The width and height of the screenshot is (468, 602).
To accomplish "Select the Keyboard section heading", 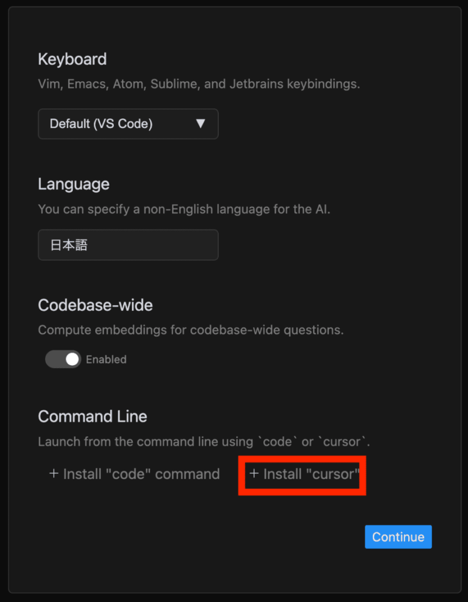I will 72,59.
